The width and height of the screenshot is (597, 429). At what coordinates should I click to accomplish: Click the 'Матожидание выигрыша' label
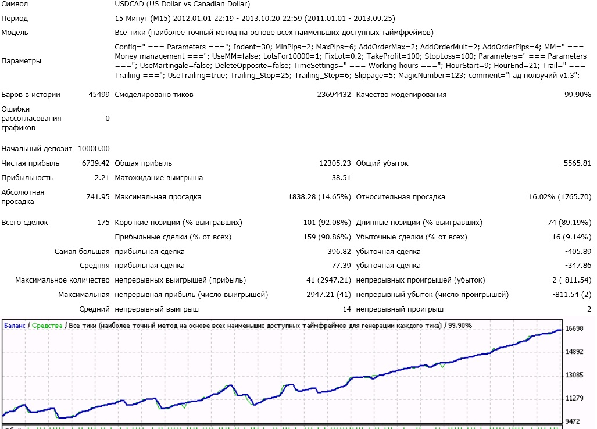tap(159, 178)
